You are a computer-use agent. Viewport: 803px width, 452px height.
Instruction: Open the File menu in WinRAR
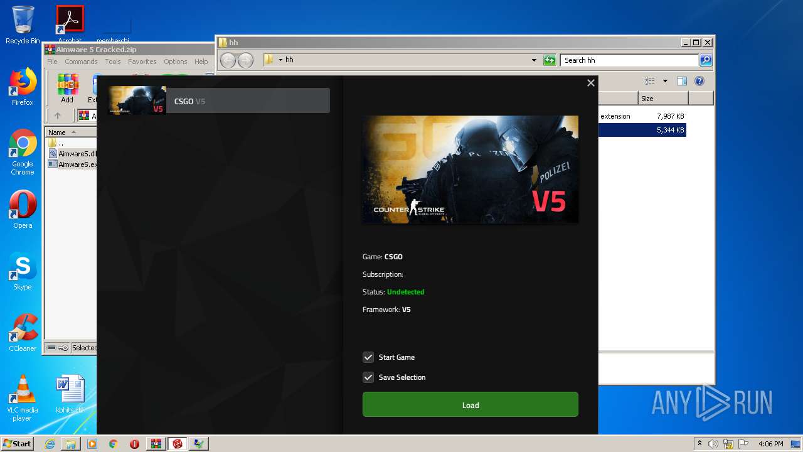(x=52, y=62)
